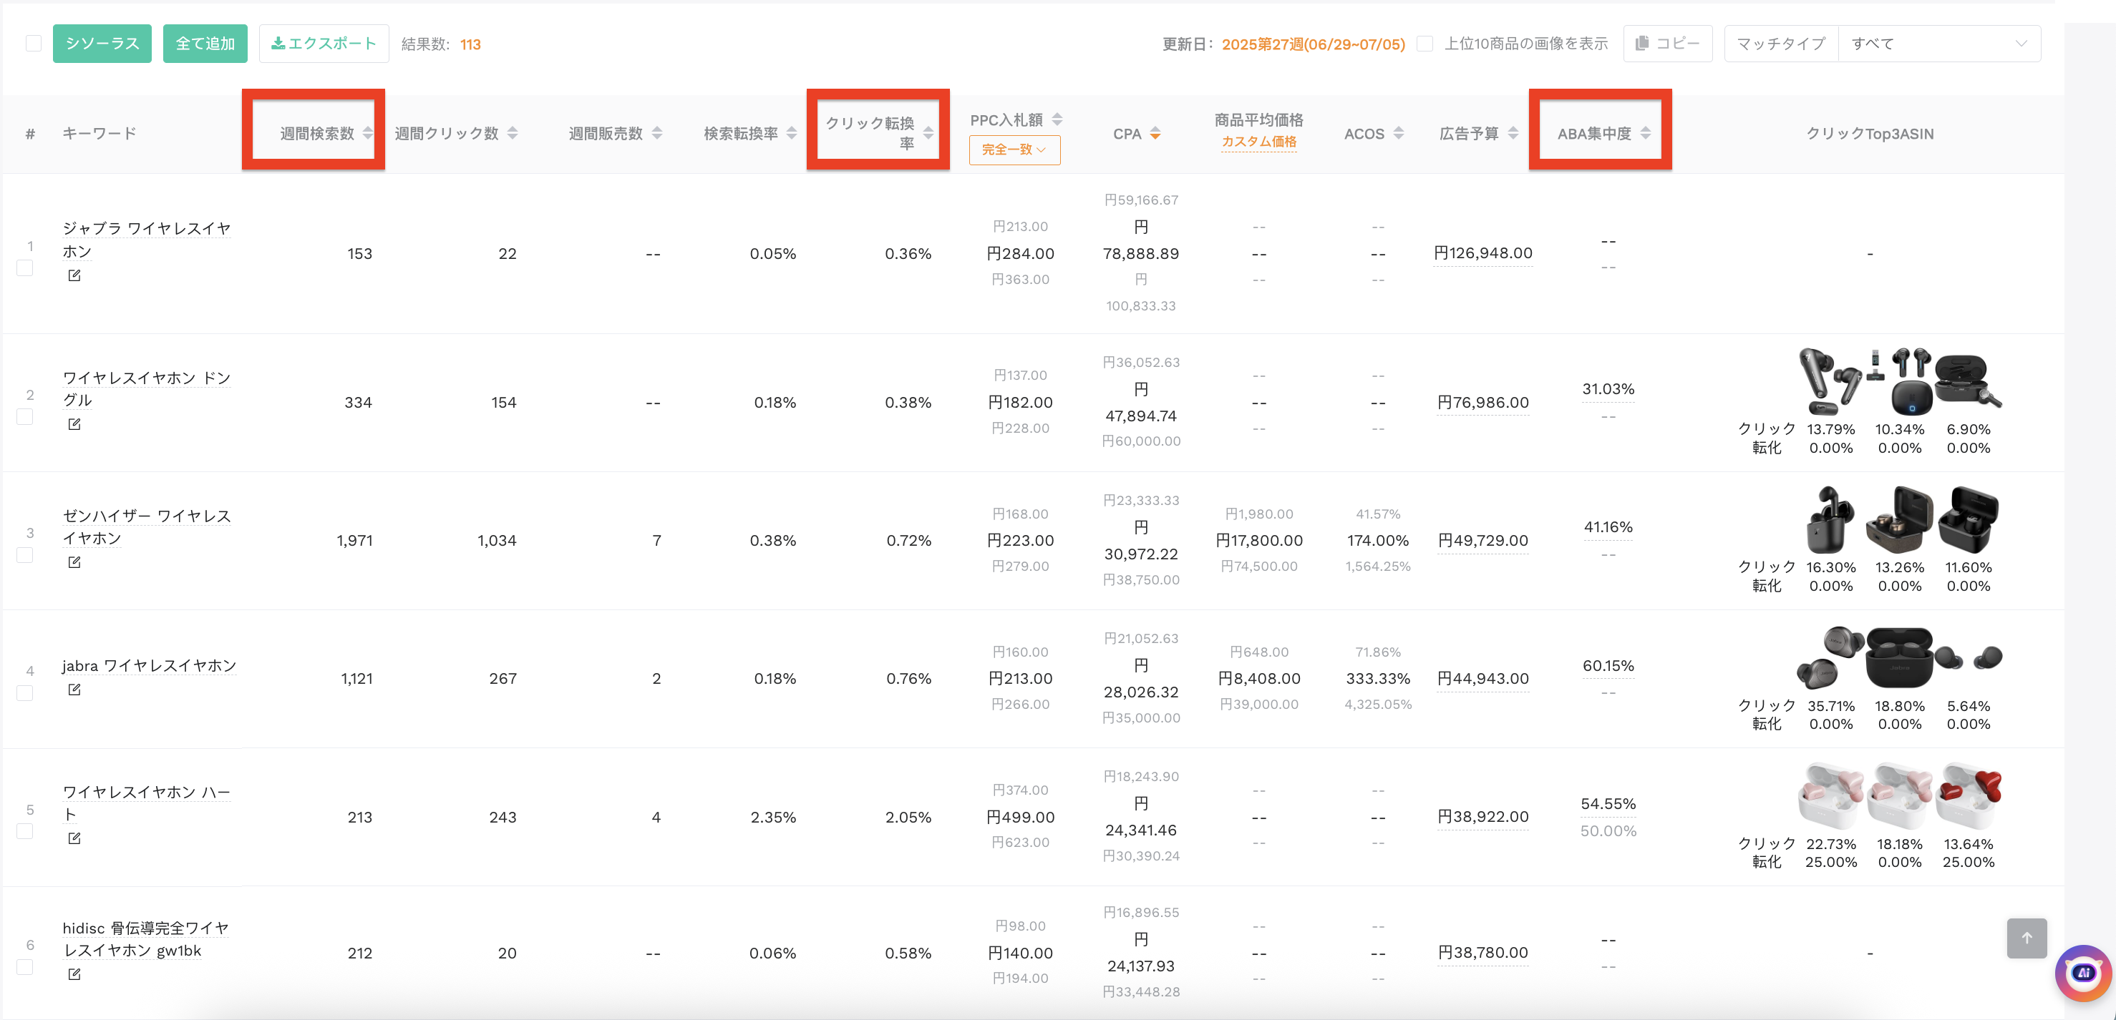Open keyword link jabra ワイヤレスイヤホン

pyautogui.click(x=149, y=665)
